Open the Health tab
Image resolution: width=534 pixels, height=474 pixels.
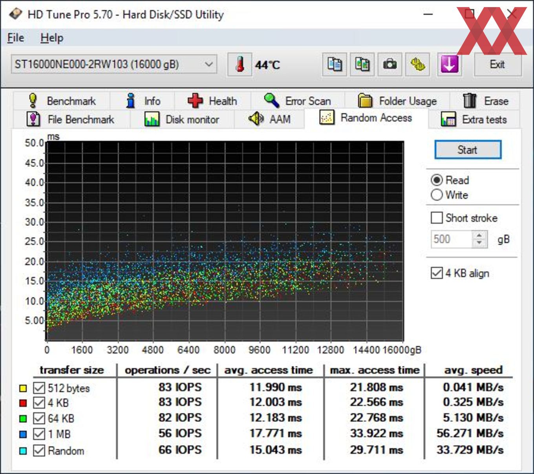(x=212, y=101)
